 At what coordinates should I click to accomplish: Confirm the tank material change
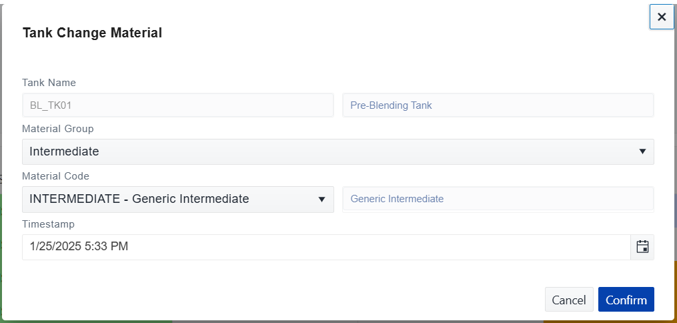(626, 300)
